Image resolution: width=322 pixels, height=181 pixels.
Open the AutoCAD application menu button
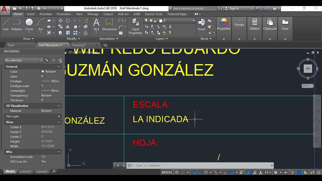[x=5, y=10]
